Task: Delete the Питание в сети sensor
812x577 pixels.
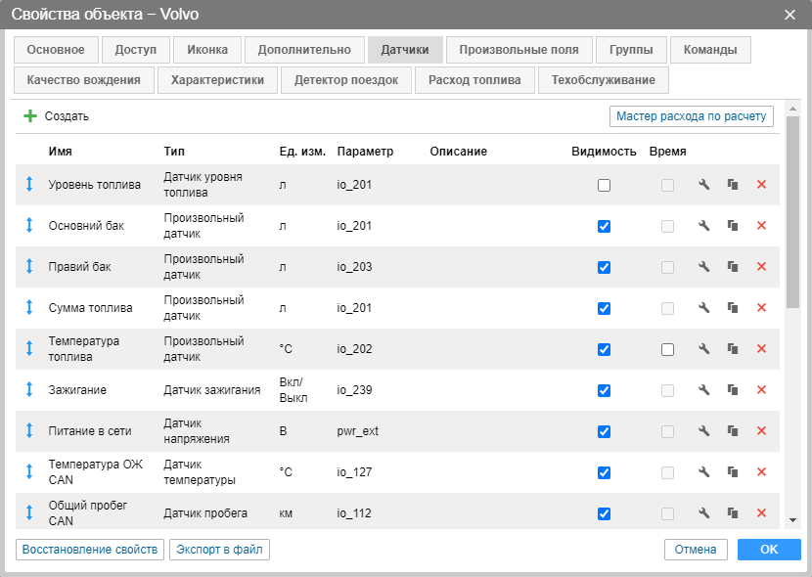Action: [761, 431]
